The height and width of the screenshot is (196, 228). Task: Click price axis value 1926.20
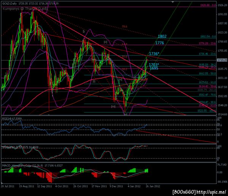click(x=222, y=5)
